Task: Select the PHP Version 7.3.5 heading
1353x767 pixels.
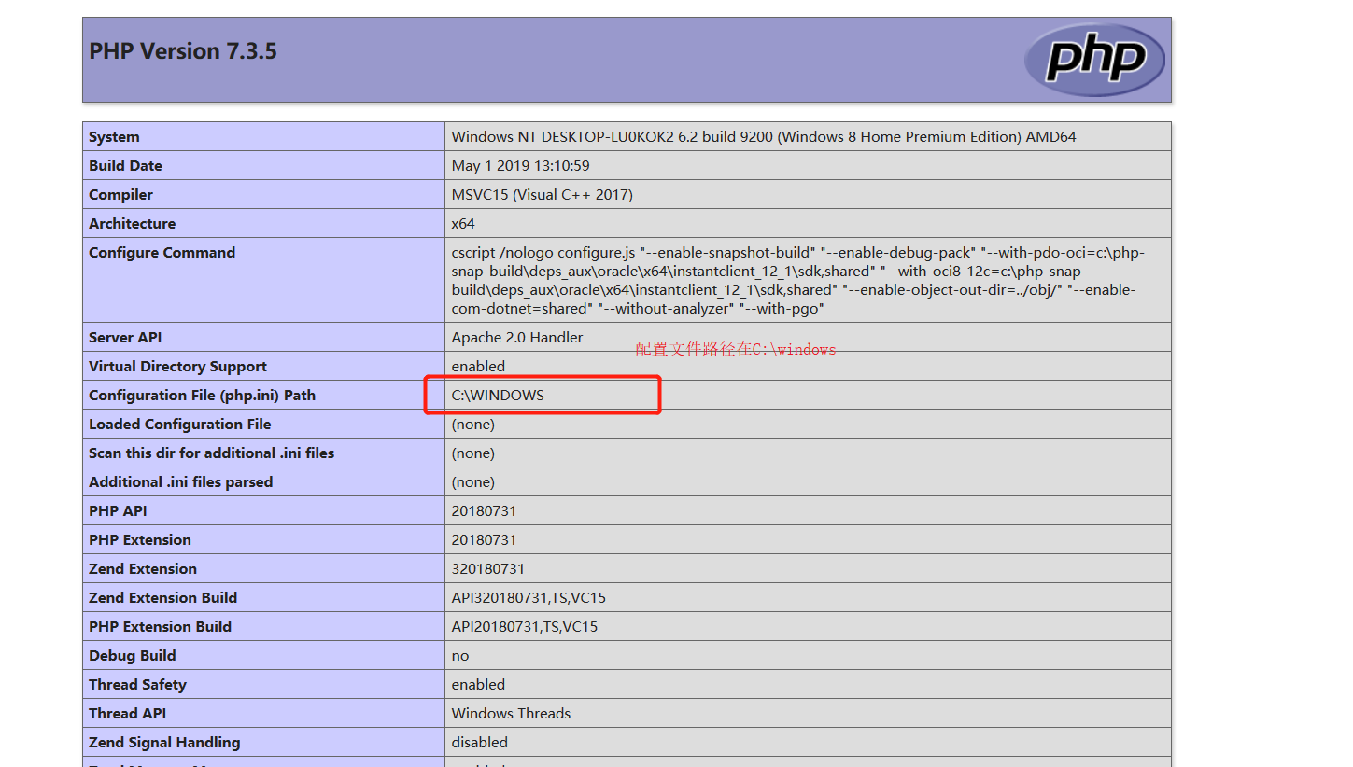Action: point(183,51)
